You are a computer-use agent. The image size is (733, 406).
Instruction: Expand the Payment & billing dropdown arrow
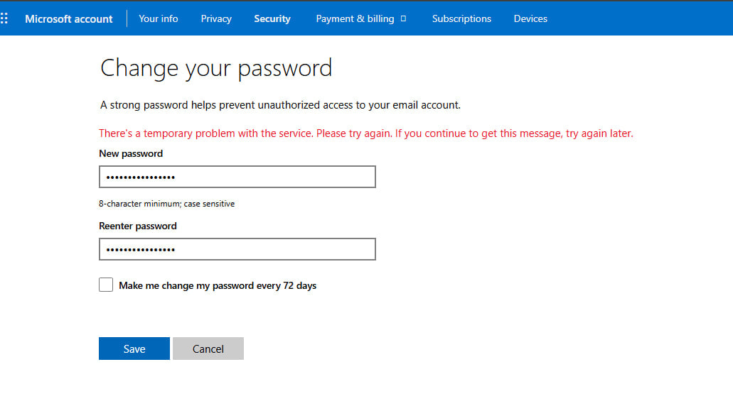point(403,18)
